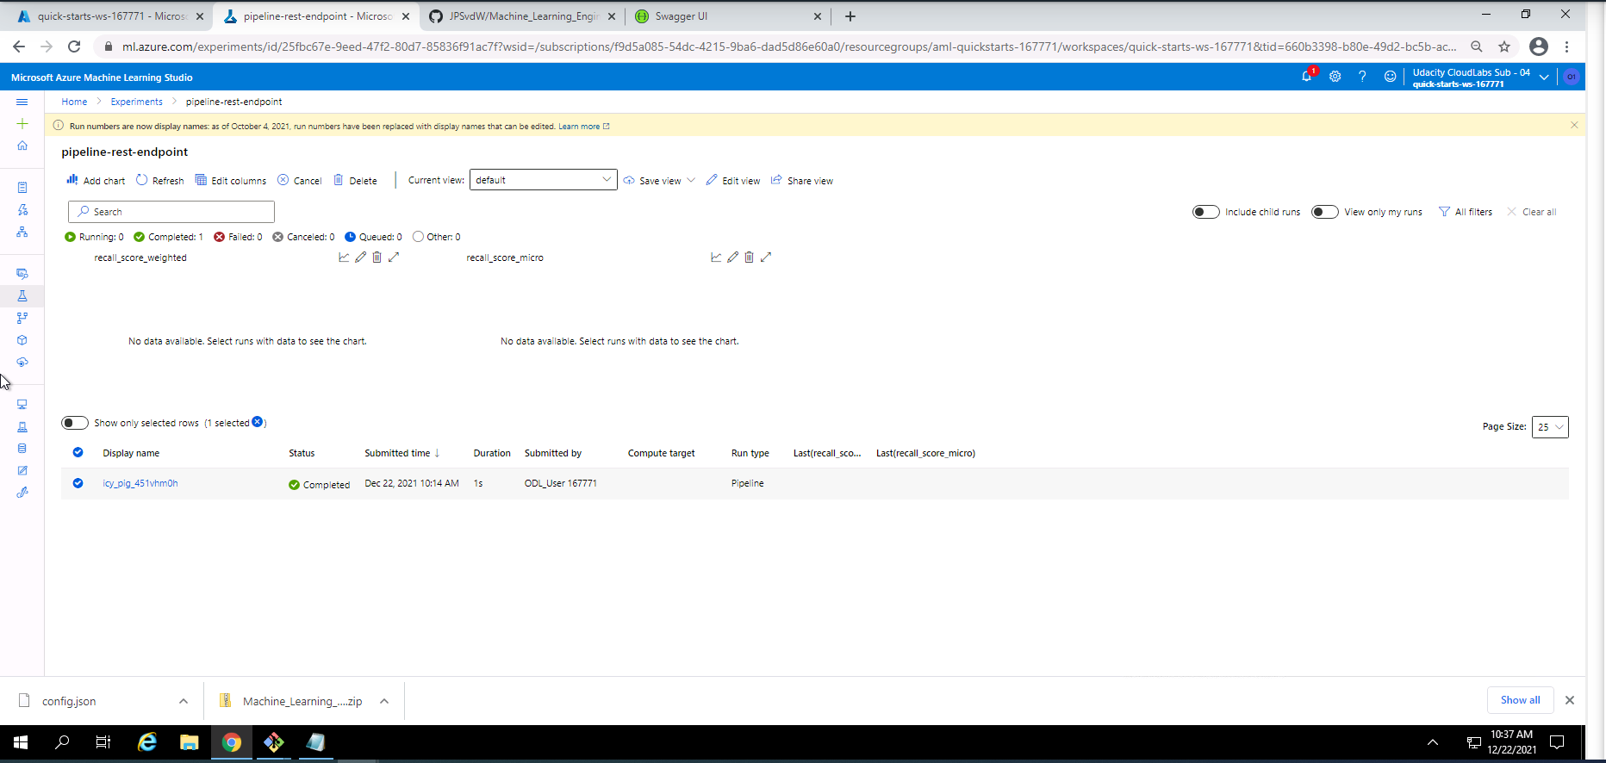Clear the 1 selected rows x badge
Screen dimensions: 1606x763
pyautogui.click(x=257, y=422)
